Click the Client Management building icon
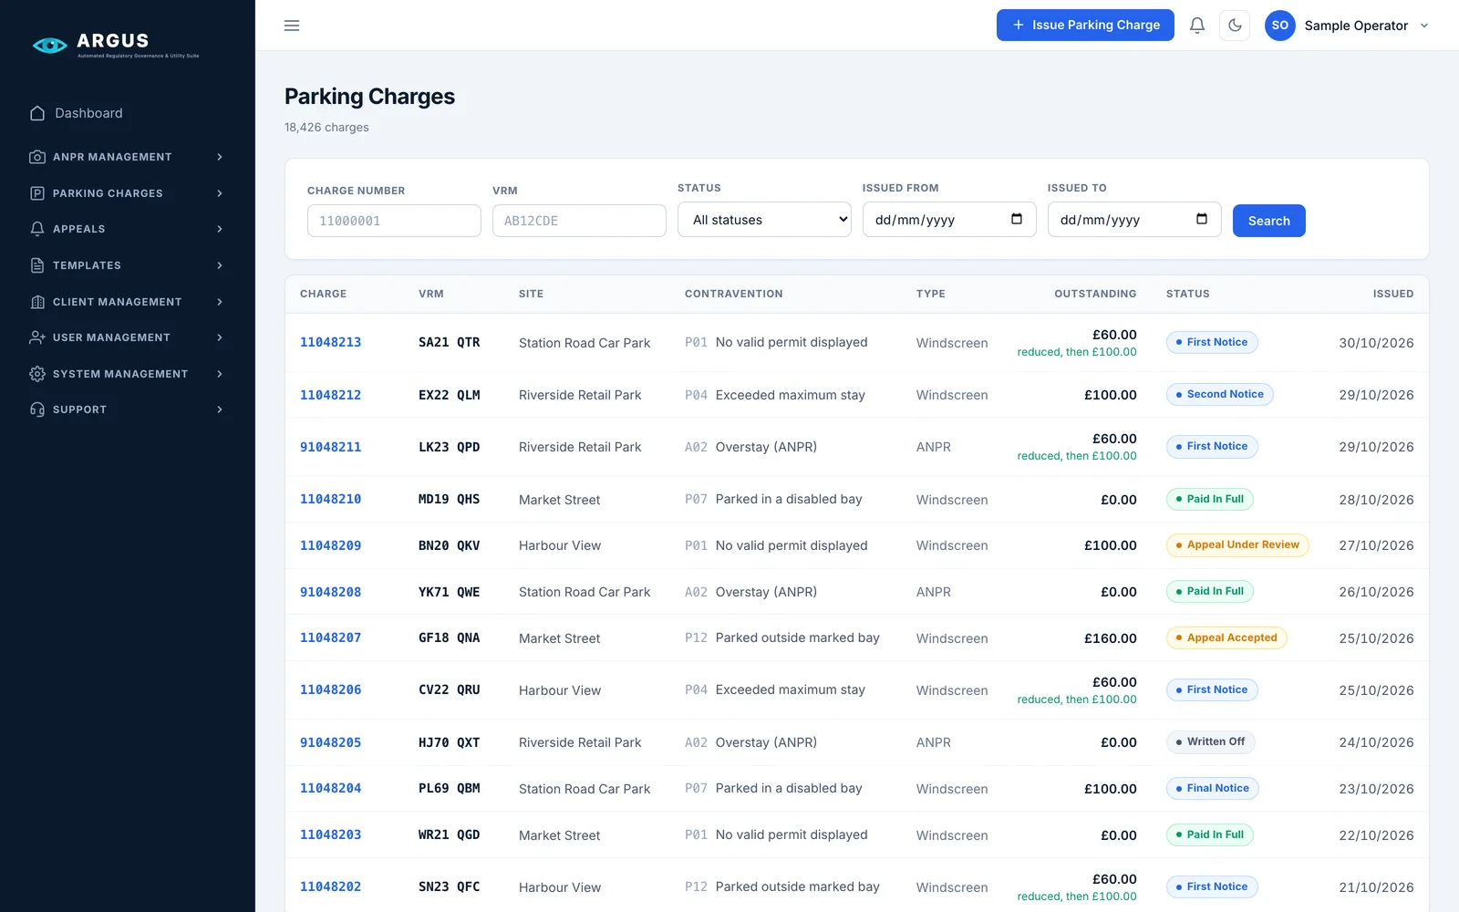 coord(37,302)
